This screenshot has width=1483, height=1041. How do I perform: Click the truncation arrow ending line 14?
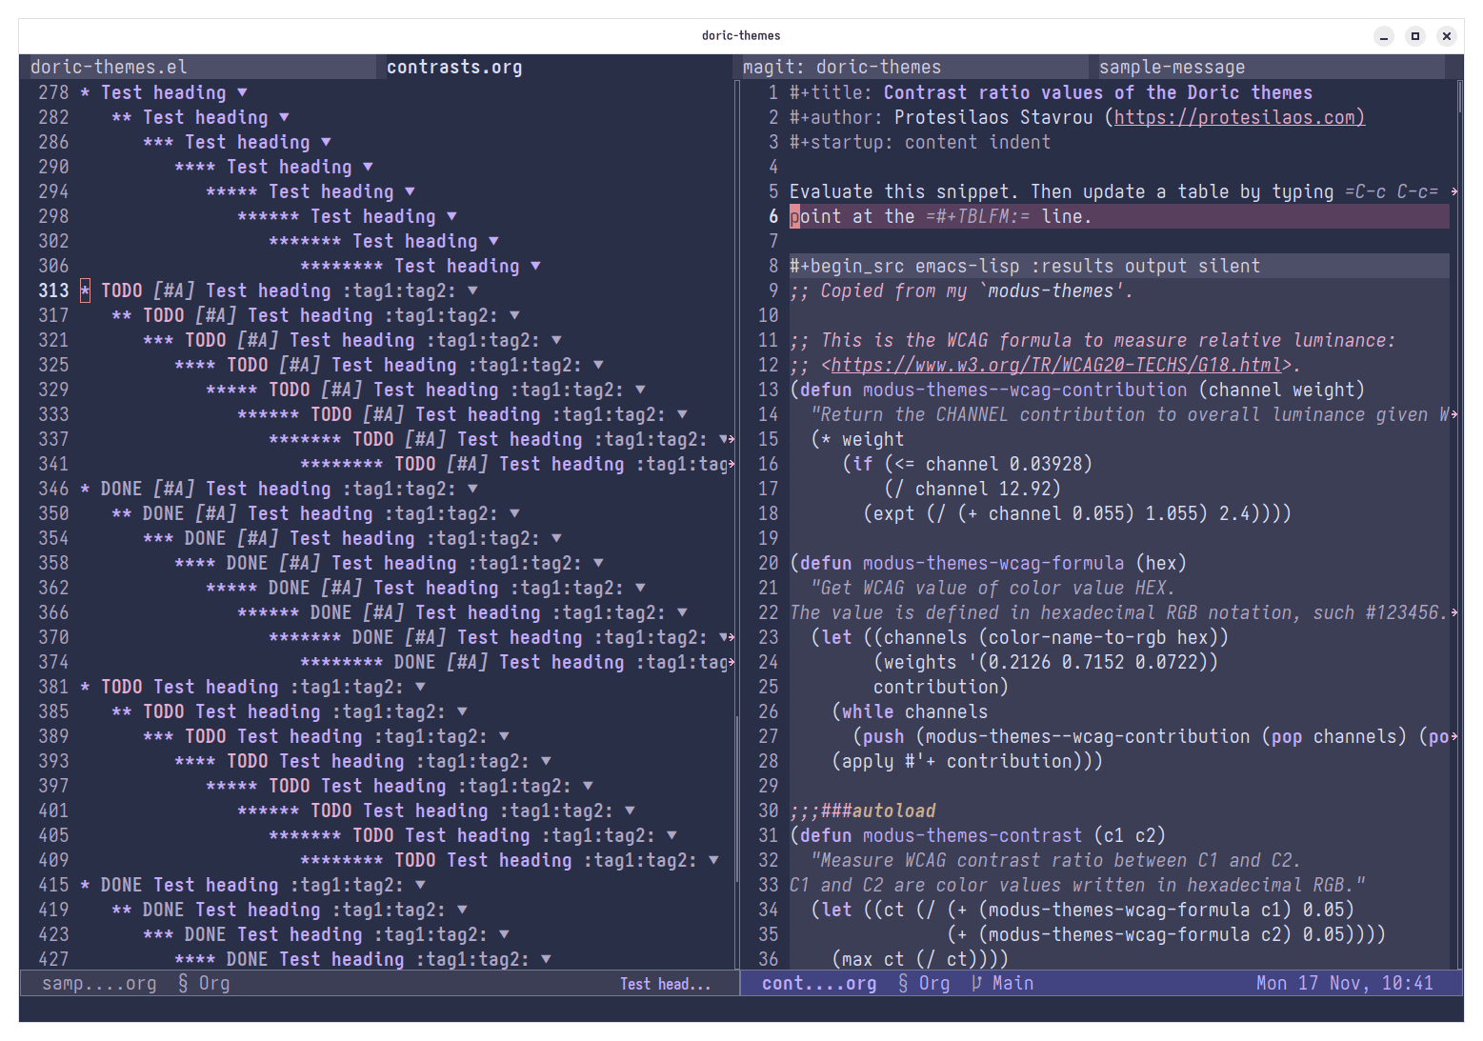[1453, 414]
